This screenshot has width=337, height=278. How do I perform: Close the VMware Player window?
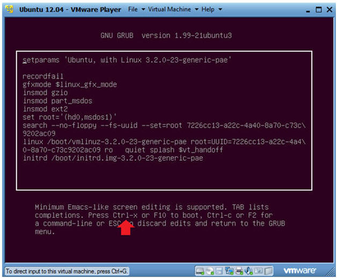pyautogui.click(x=329, y=10)
